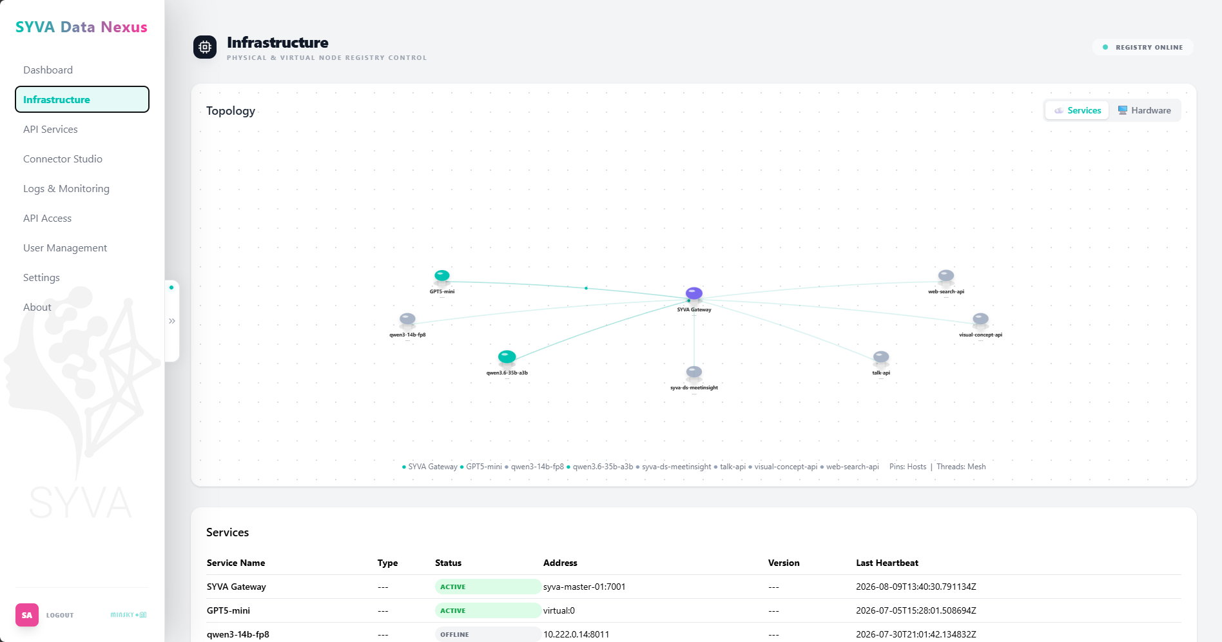Select the talk-api node in topology
This screenshot has height=642, width=1222.
point(881,358)
